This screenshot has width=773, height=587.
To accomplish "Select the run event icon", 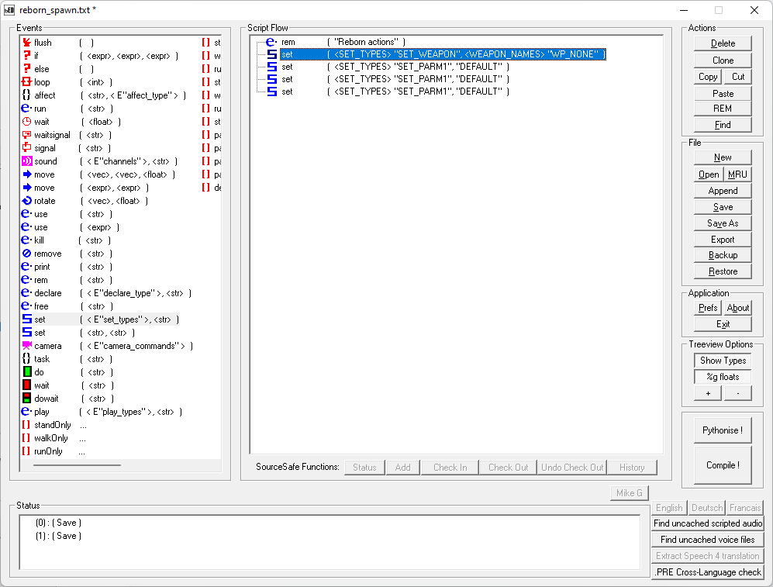I will pos(26,109).
